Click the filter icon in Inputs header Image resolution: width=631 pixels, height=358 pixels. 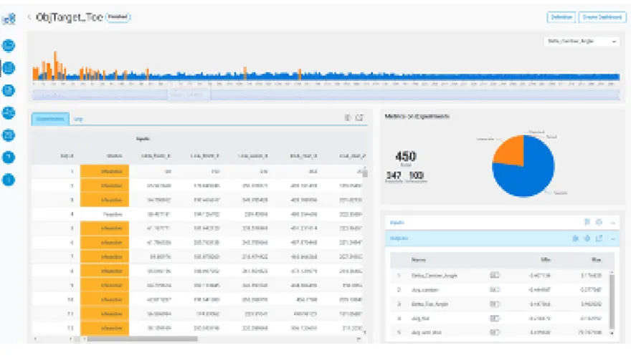(x=587, y=223)
